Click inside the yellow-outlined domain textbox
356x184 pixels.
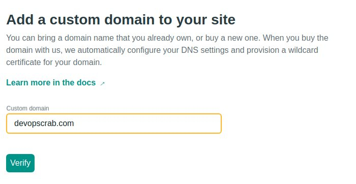click(114, 124)
